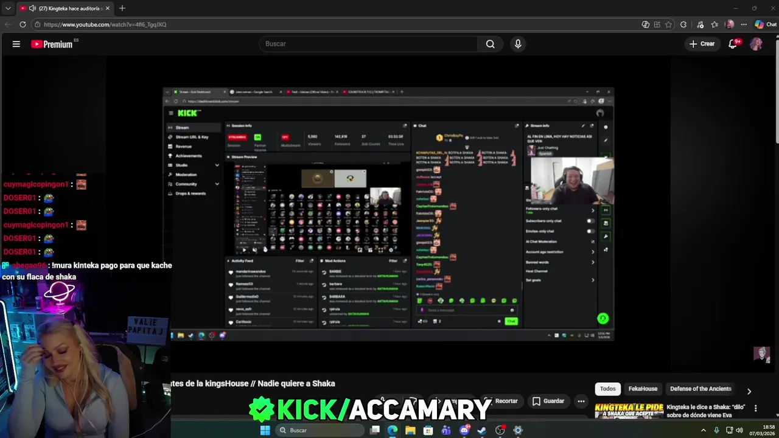Click the taskbar Buscar search box
779x438 pixels.
tap(320, 430)
